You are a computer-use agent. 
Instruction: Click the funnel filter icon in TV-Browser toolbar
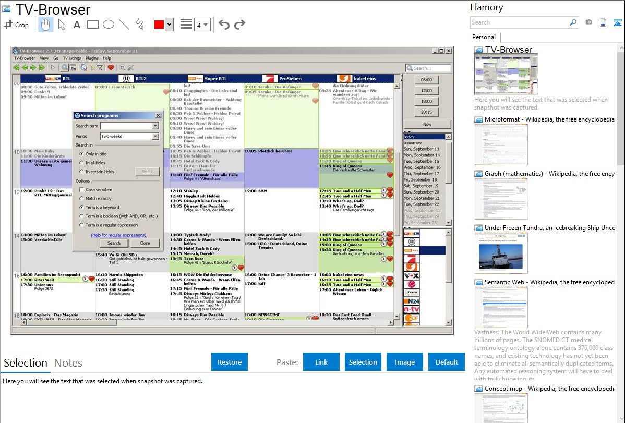click(100, 68)
